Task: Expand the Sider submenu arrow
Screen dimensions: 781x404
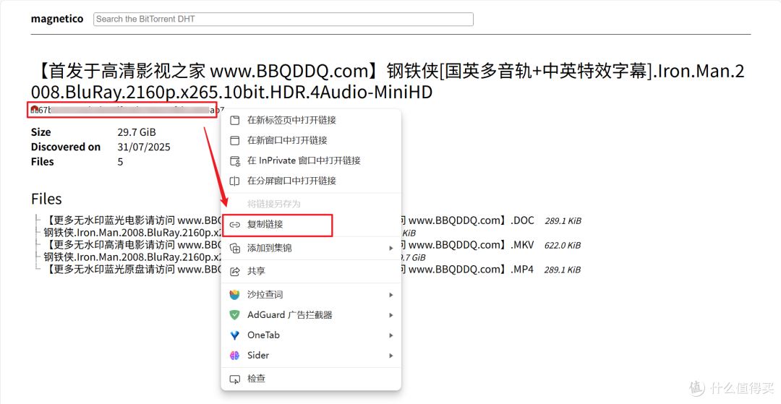Action: pos(391,356)
